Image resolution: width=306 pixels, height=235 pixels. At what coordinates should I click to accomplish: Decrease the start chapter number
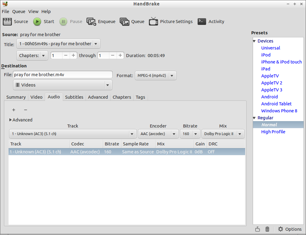click(66, 56)
